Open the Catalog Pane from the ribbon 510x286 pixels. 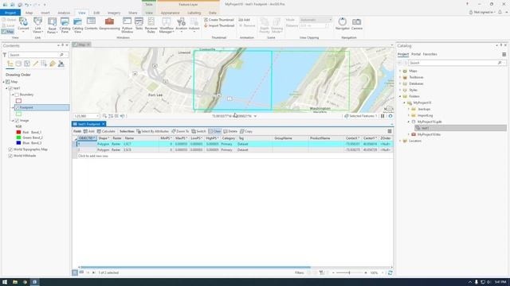coord(65,25)
